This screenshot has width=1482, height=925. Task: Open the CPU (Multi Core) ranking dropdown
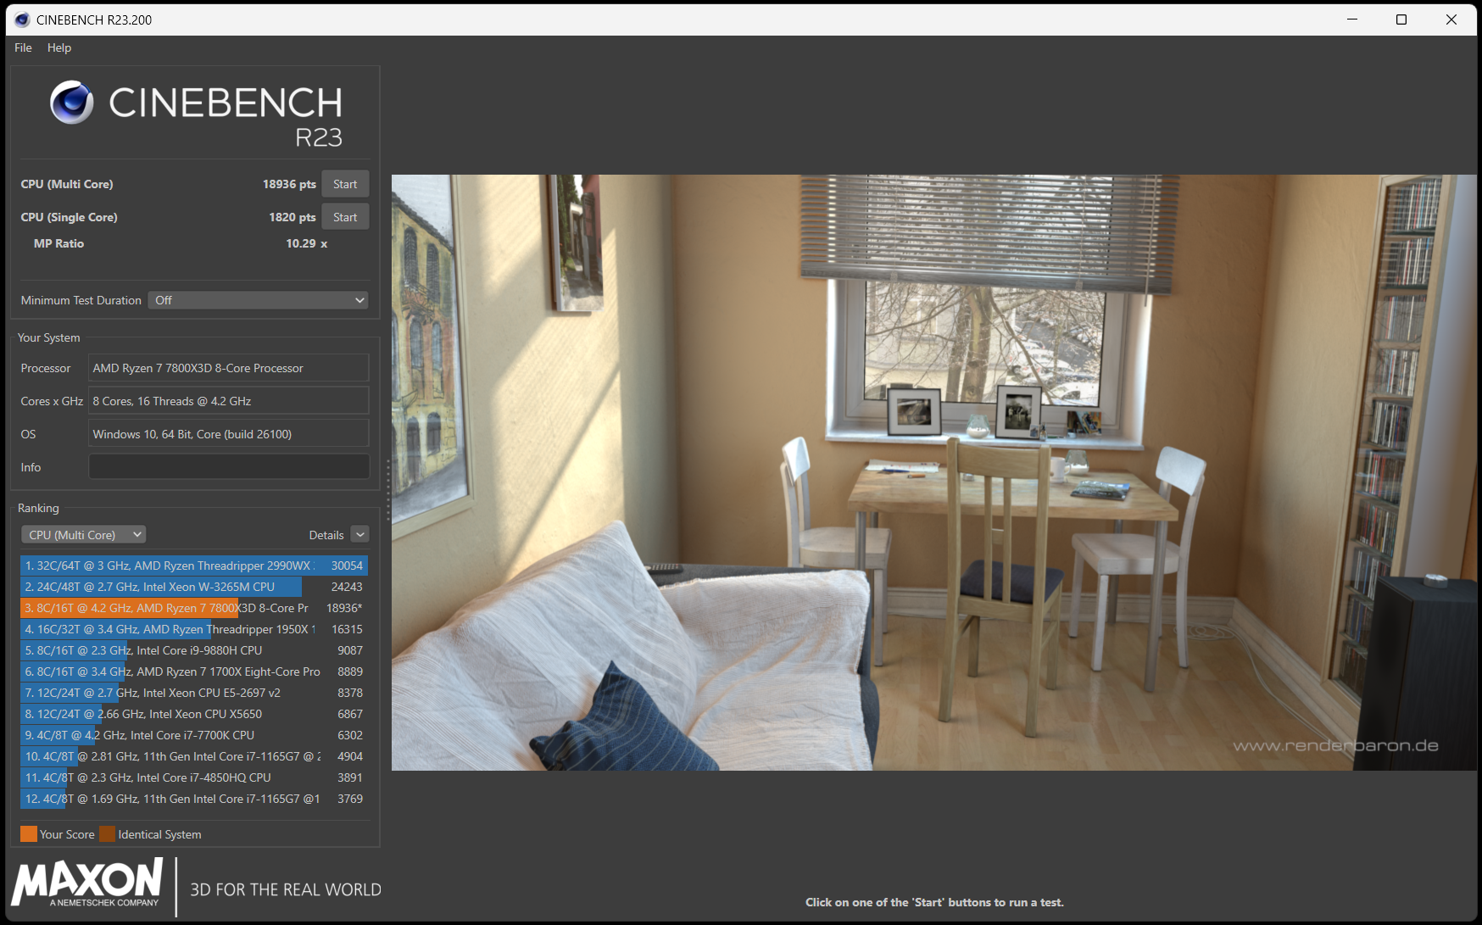coord(83,535)
